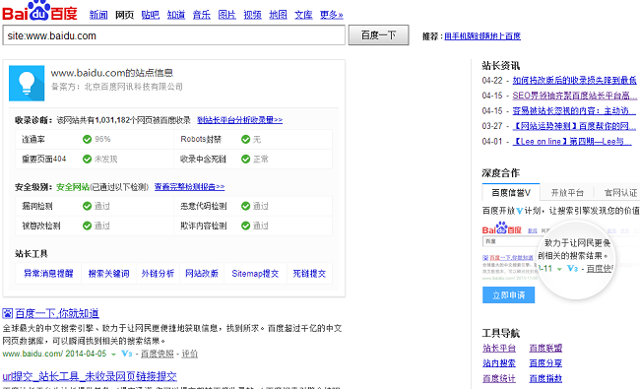Click the Baidu paw logo
Viewport: 640px width, 389px height.
39,11
